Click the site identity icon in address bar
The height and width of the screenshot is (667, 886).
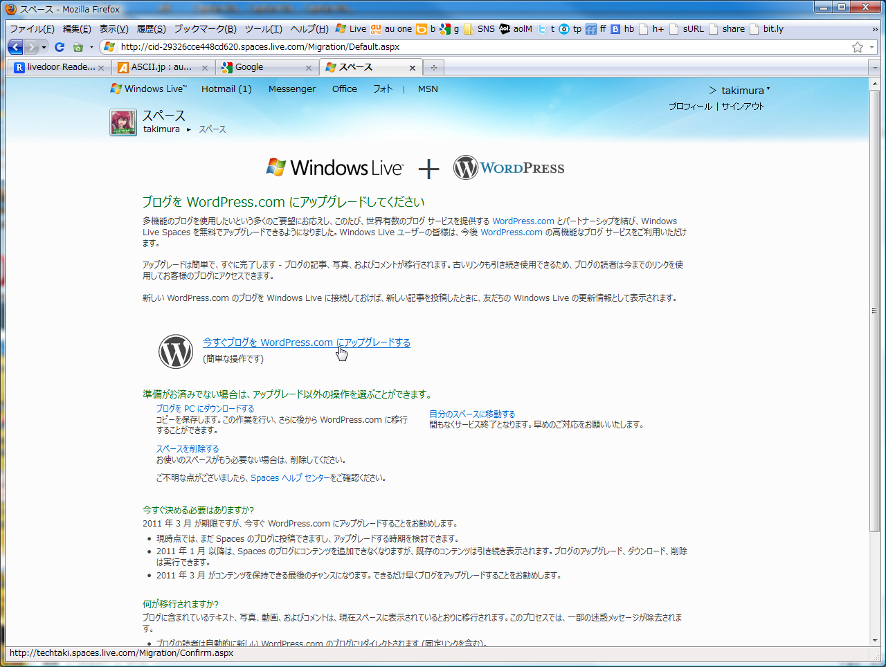click(109, 47)
